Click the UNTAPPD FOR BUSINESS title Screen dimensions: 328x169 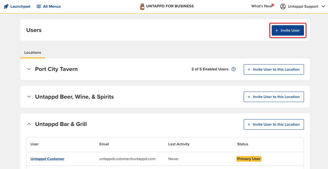[x=170, y=6]
